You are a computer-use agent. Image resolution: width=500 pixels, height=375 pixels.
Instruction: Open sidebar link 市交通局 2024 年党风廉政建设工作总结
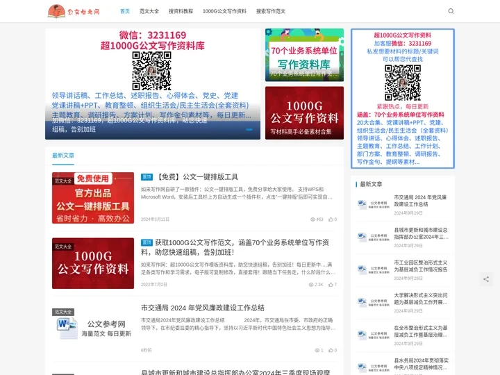[420, 201]
